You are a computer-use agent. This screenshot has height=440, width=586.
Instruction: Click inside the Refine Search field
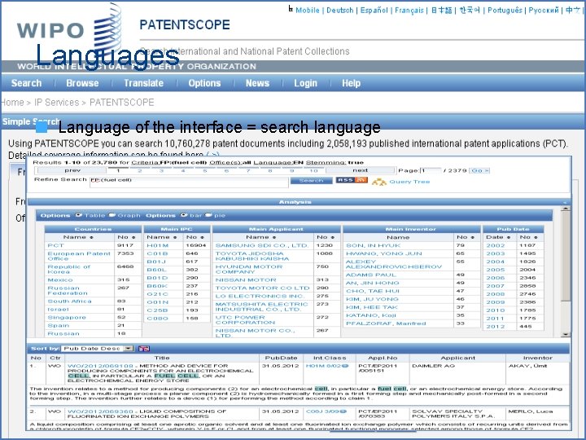point(189,183)
